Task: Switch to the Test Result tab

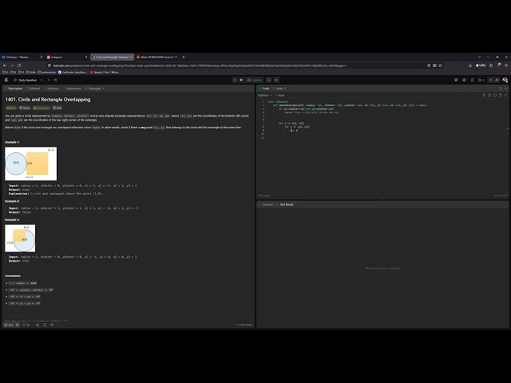Action: click(285, 204)
